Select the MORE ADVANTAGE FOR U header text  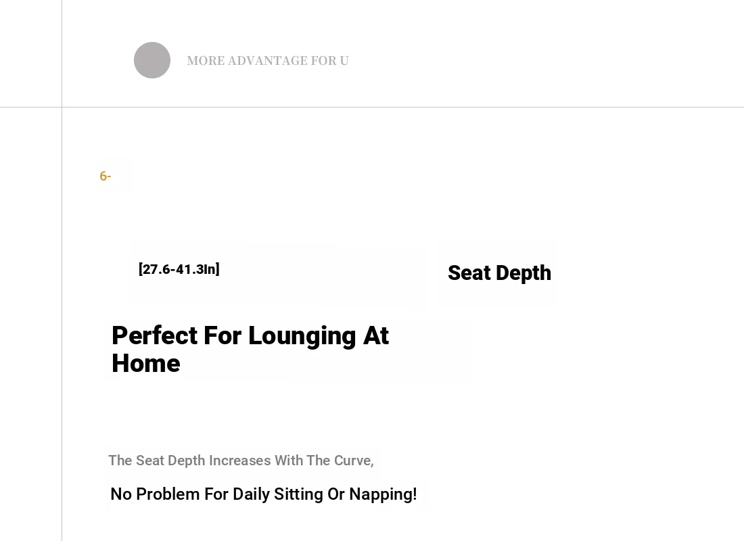[268, 61]
